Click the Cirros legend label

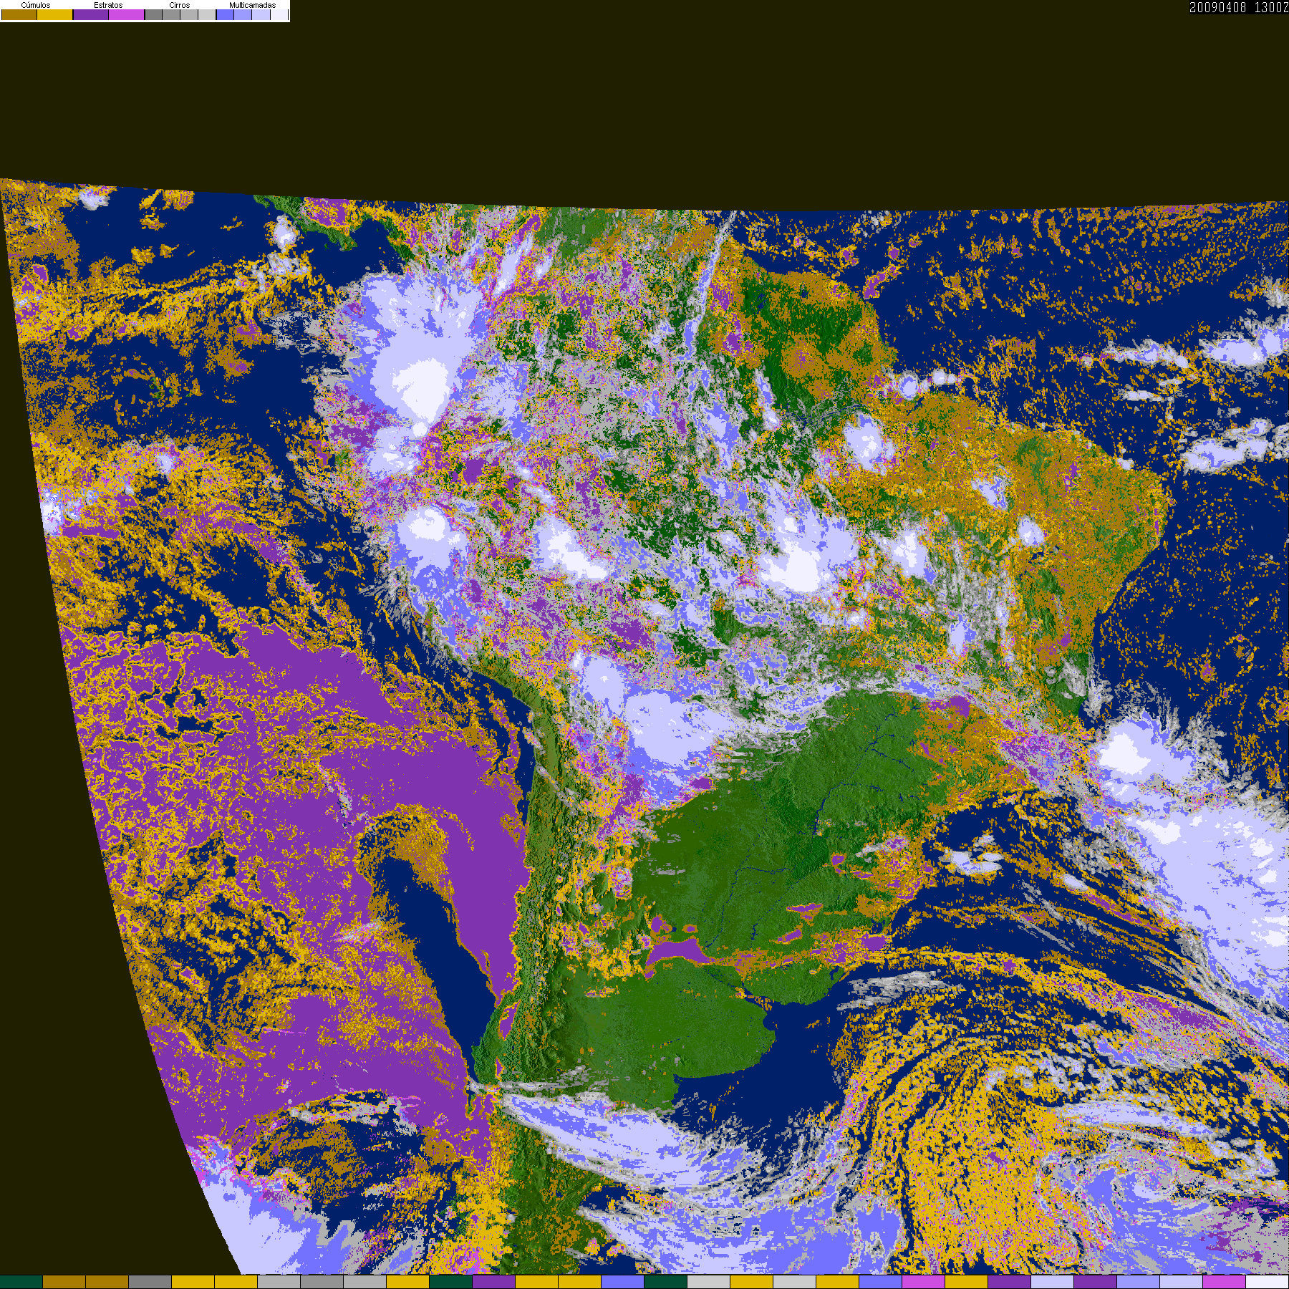pyautogui.click(x=180, y=5)
